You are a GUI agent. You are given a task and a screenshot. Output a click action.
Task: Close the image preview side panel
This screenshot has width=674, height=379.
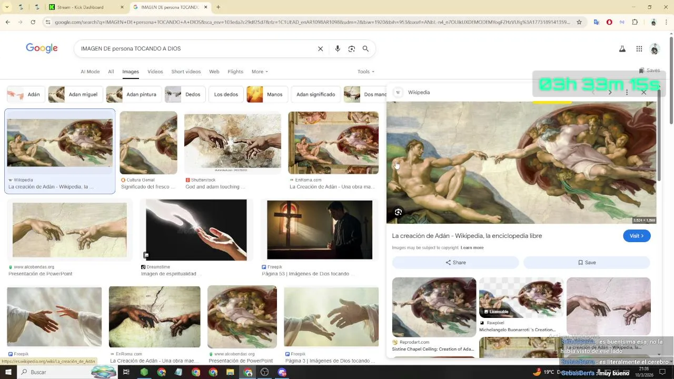(x=643, y=92)
